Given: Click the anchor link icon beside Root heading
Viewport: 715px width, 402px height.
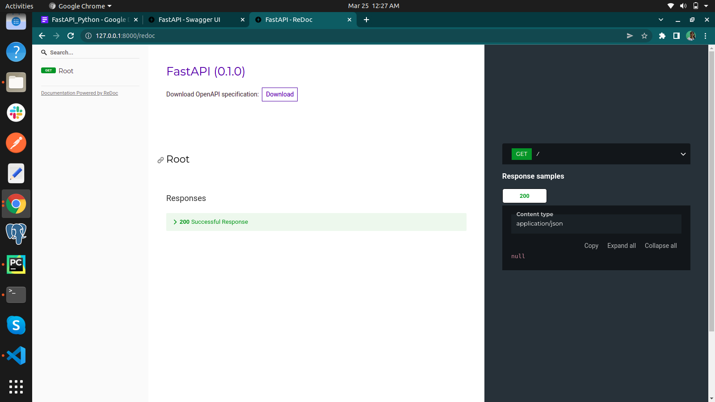Looking at the screenshot, I should (x=160, y=160).
